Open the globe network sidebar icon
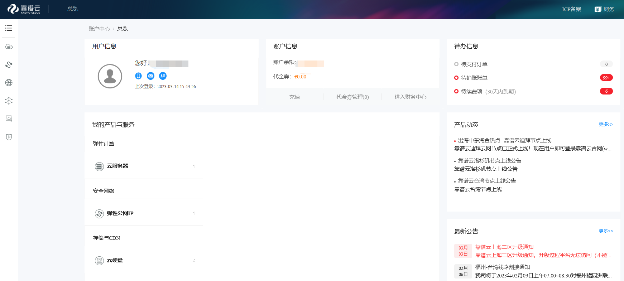The height and width of the screenshot is (281, 624). click(x=9, y=83)
